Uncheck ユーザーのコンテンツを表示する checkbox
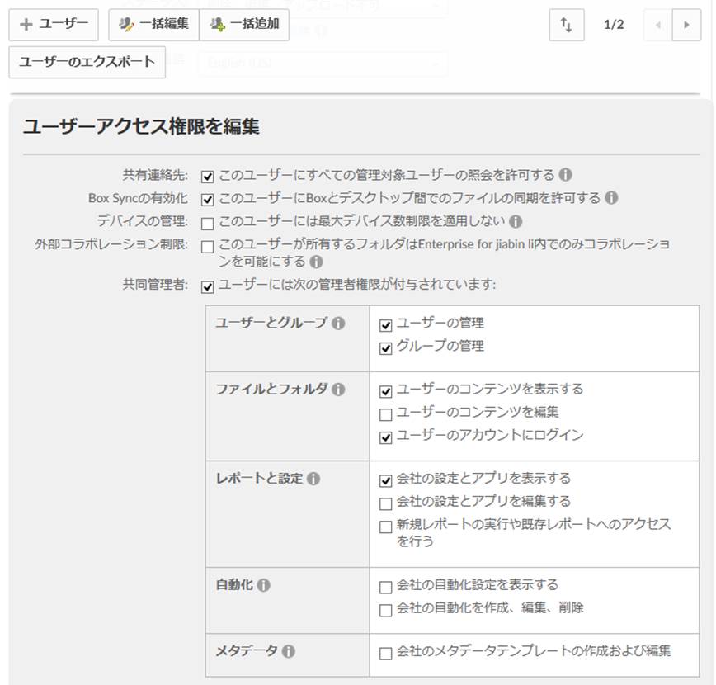Viewport: 716px width, 685px height. point(386,391)
